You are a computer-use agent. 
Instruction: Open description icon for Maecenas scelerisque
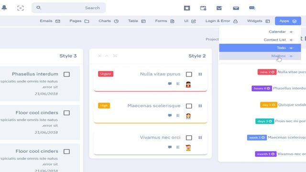pos(178,116)
